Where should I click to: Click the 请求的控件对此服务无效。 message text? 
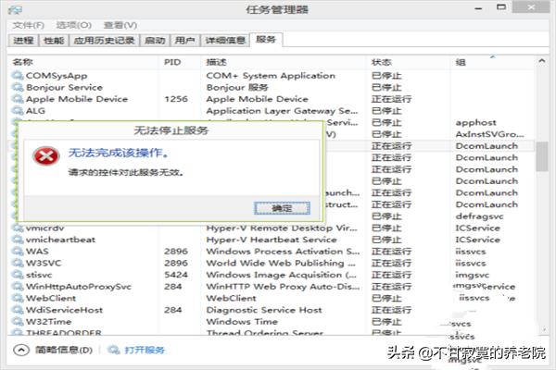click(x=126, y=173)
